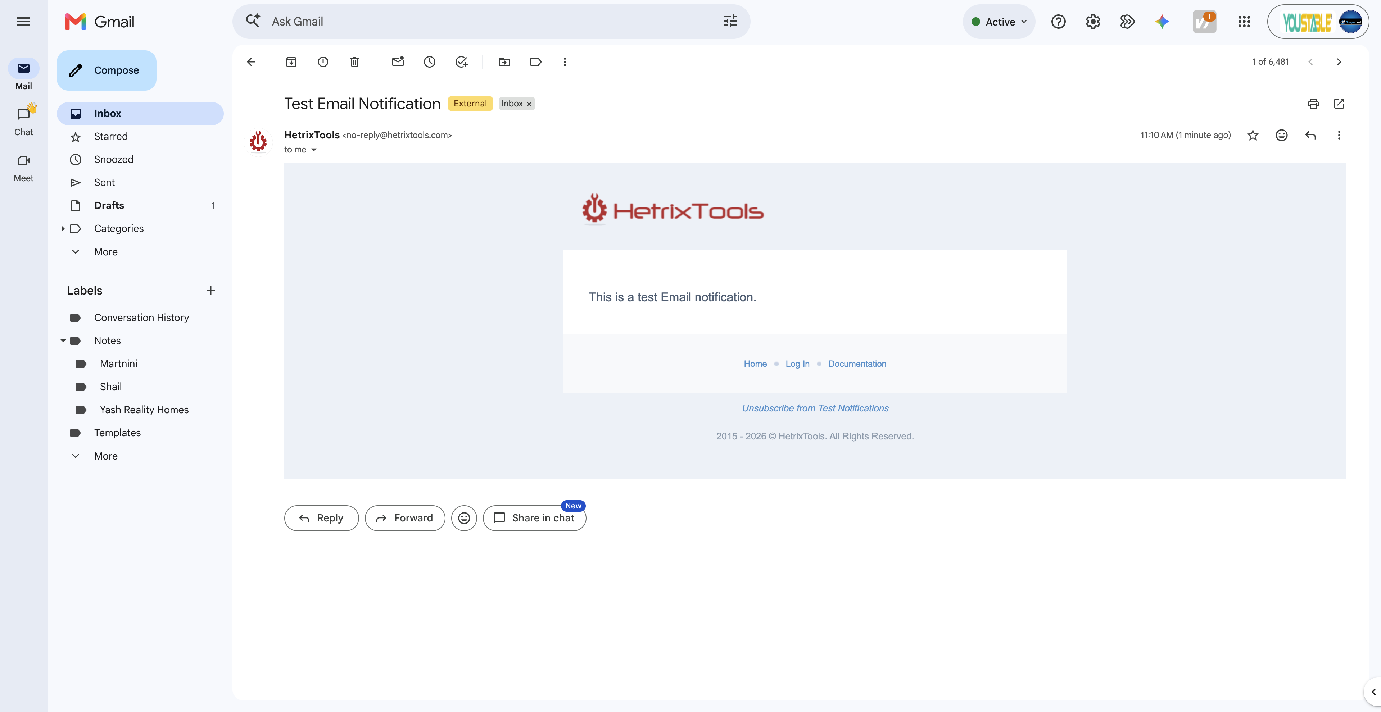Report this email as spam

point(323,61)
